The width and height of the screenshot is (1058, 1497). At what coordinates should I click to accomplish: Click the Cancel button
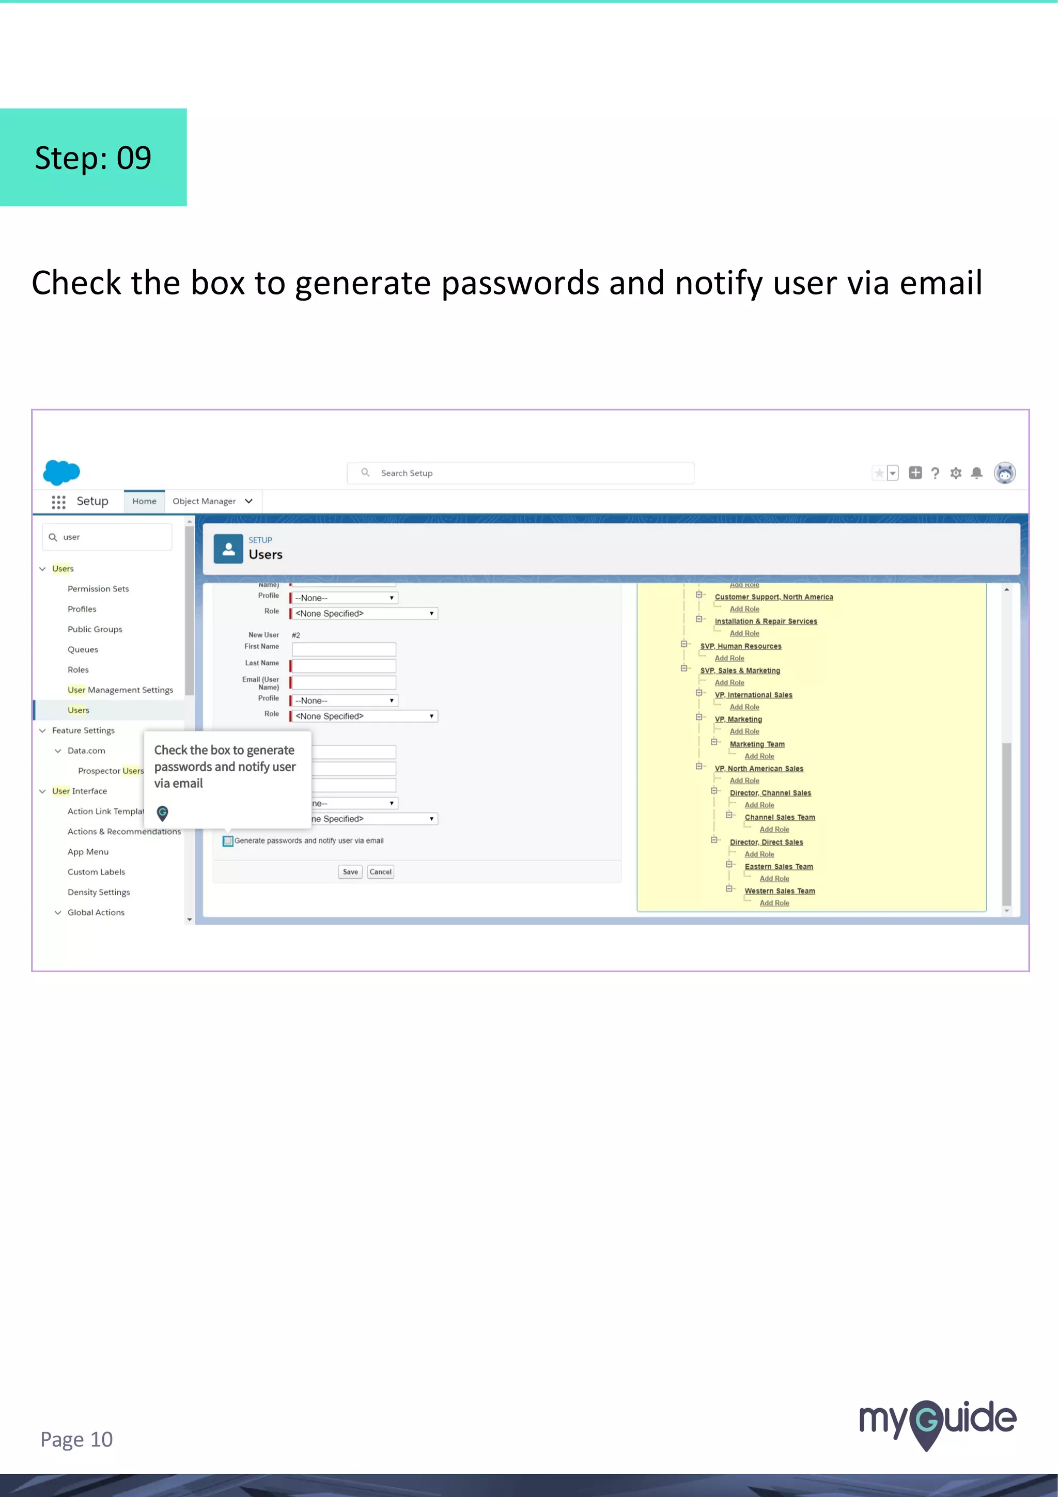click(381, 872)
